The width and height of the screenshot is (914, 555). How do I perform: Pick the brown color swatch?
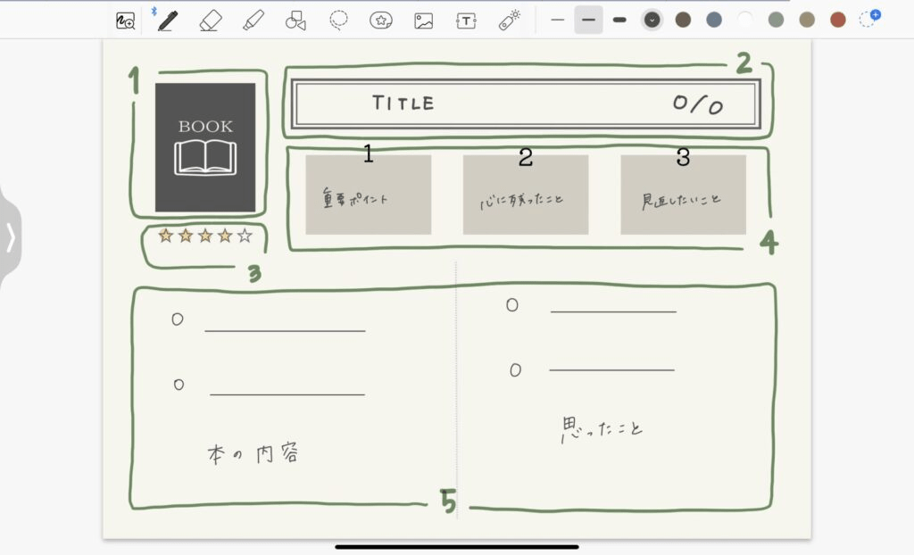pyautogui.click(x=683, y=20)
